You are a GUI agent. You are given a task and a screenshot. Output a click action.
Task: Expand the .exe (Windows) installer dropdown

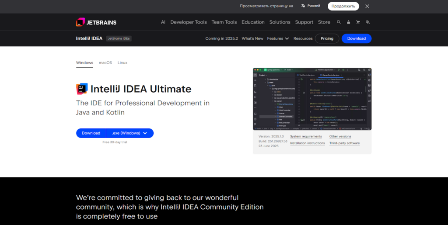pos(129,133)
